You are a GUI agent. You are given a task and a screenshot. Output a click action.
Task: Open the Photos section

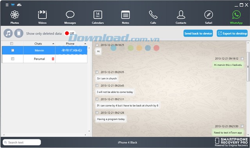15,17
